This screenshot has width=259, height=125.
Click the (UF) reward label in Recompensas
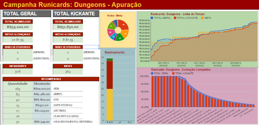(56, 100)
